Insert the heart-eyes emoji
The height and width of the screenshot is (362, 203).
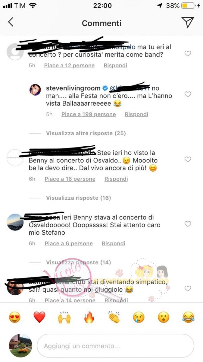pyautogui.click(x=14, y=317)
